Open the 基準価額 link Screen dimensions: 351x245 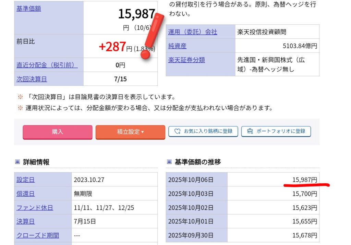[29, 9]
